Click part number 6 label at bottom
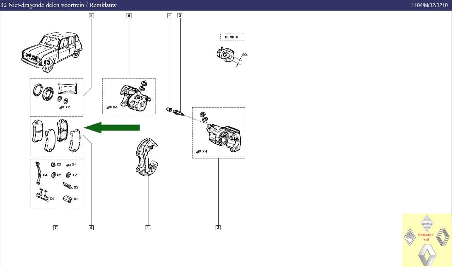Screen dimensions: 452x267 (x=91, y=227)
